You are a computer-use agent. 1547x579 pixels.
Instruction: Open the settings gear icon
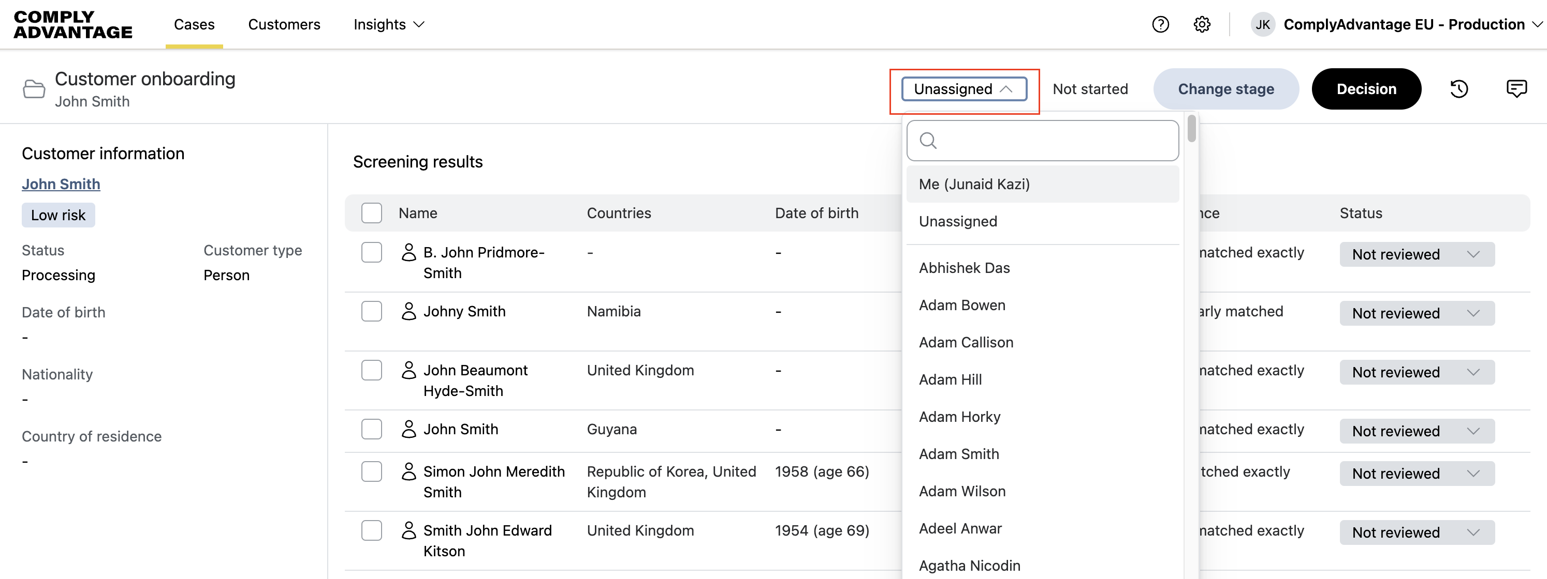[1202, 25]
